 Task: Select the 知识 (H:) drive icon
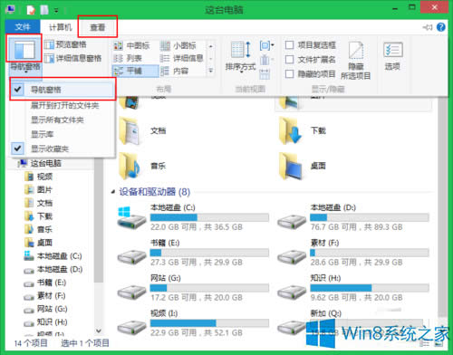pyautogui.click(x=292, y=293)
